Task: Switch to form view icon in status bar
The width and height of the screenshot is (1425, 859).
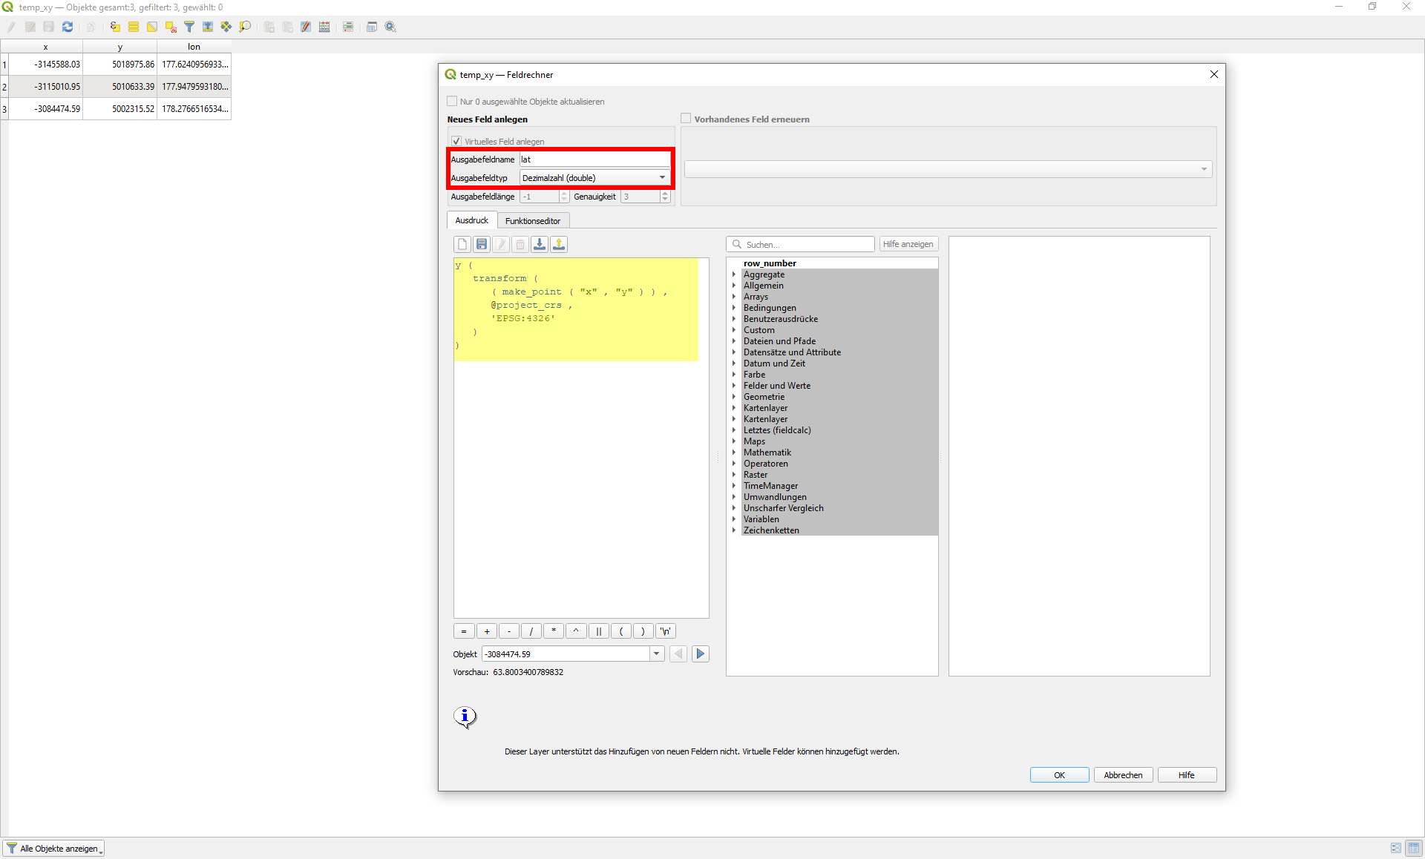Action: click(1396, 848)
